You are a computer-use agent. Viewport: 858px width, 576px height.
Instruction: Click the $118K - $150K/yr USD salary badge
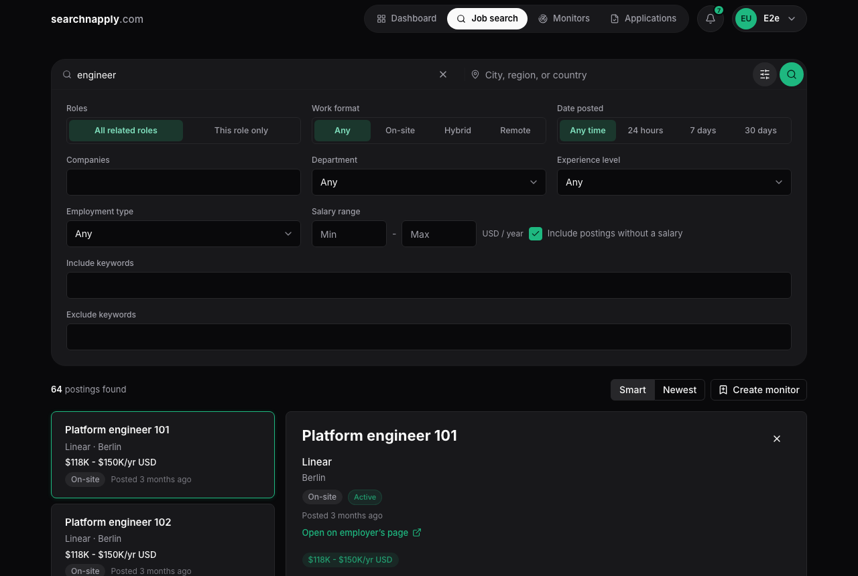pos(351,559)
